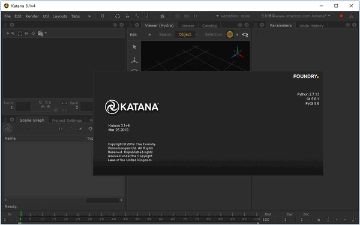The height and width of the screenshot is (225, 360).
Task: Click the thermometer-shaped icon in top toolbar
Action: pyautogui.click(x=147, y=16)
